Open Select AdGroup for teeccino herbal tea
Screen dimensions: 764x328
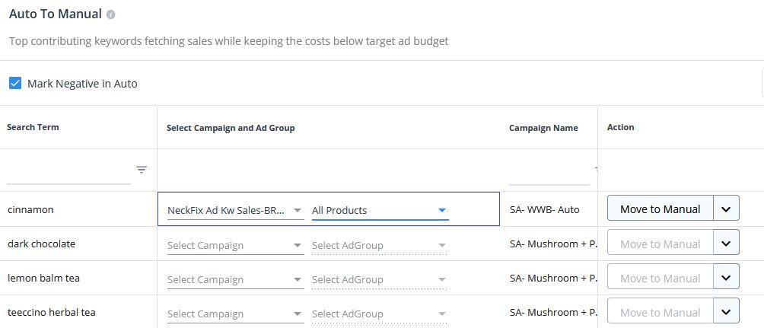pos(380,314)
